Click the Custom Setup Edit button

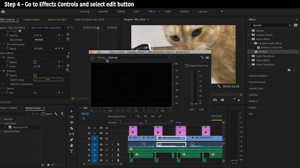tap(48, 79)
